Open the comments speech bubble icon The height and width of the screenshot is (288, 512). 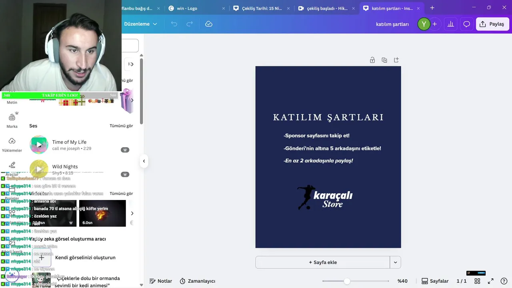[x=466, y=24]
